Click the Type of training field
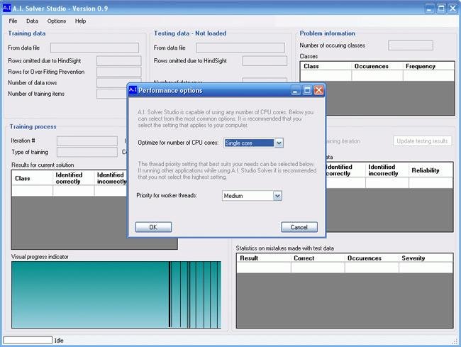This screenshot has width=461, height=347. pyautogui.click(x=87, y=152)
